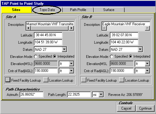Click Site B description left arrow

[104, 28]
